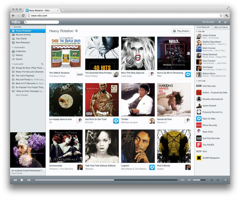Click Rdio badge next to Legend
The height and width of the screenshot is (198, 240).
pyautogui.click(x=152, y=167)
